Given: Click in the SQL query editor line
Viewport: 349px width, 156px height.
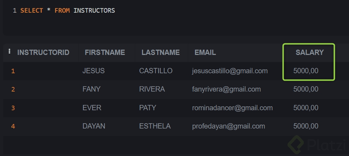Looking at the screenshot, I should (141, 11).
